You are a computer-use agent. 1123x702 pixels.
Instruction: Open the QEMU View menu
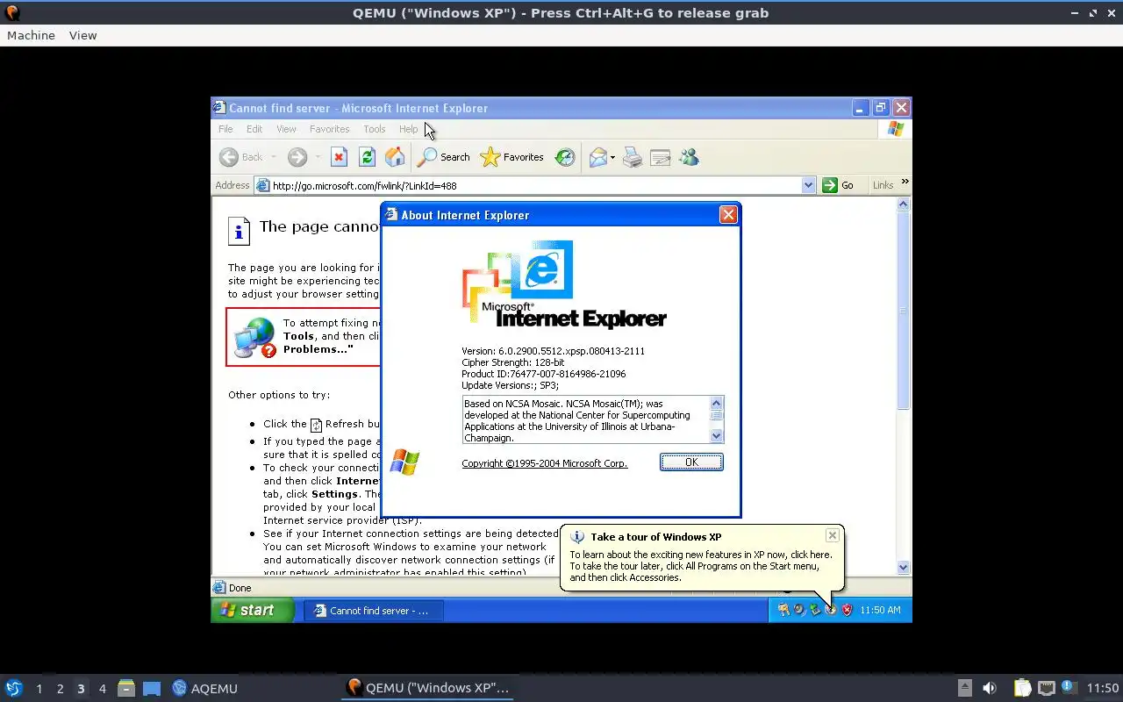(x=82, y=35)
